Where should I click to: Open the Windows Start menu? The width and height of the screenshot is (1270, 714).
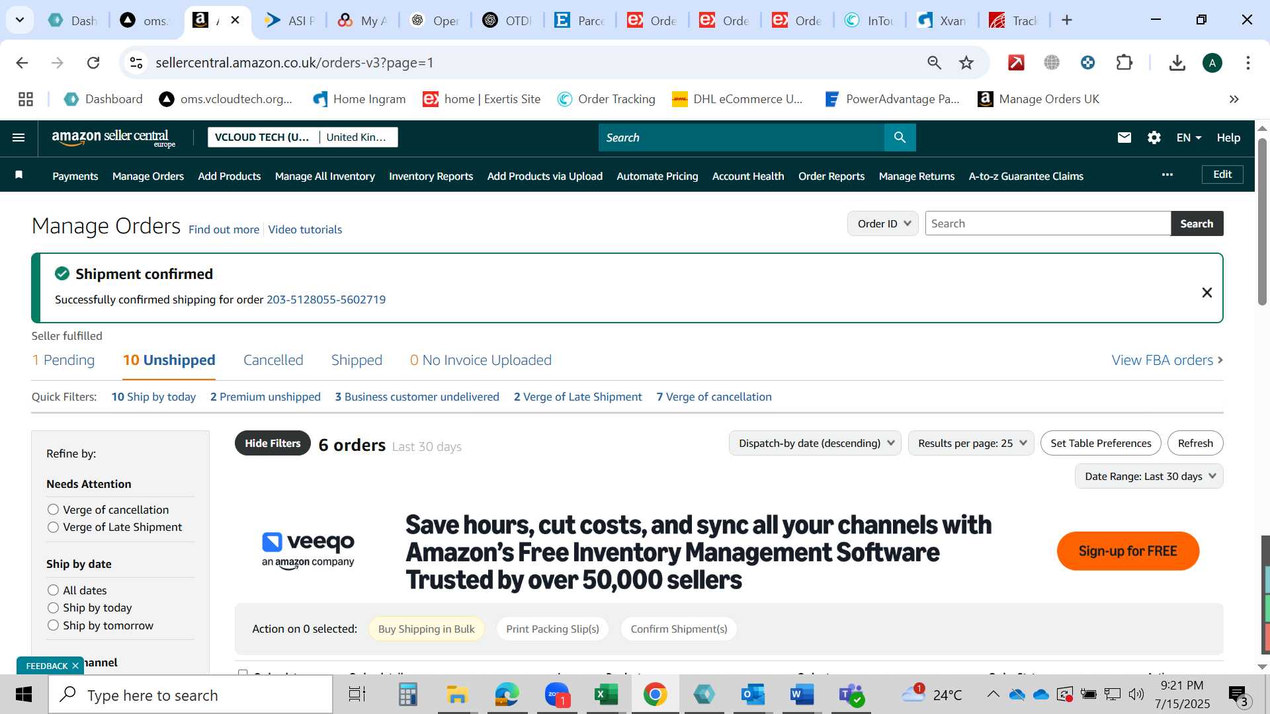pyautogui.click(x=24, y=695)
